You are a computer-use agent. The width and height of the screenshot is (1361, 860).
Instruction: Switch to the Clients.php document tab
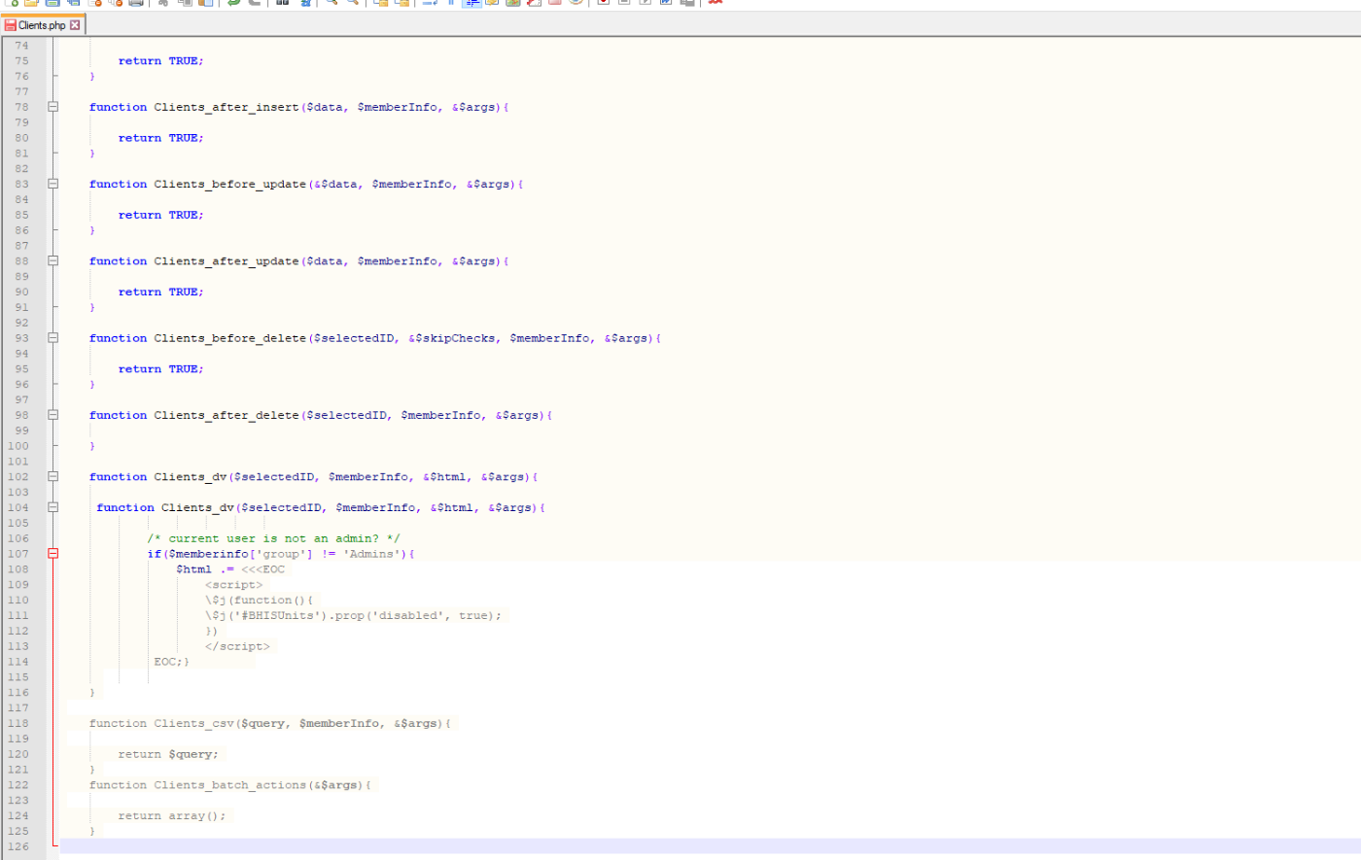click(42, 25)
